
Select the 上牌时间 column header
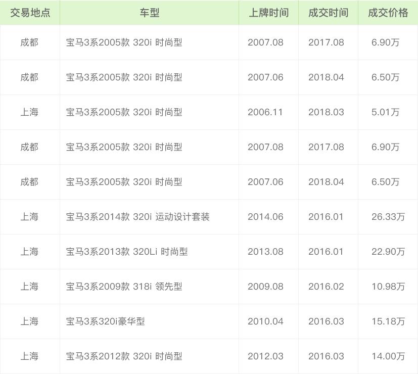point(268,13)
